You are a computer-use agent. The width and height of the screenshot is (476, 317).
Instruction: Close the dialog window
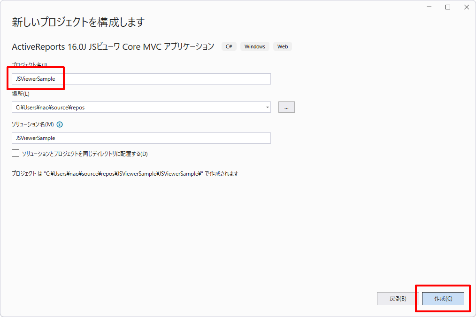pyautogui.click(x=467, y=7)
